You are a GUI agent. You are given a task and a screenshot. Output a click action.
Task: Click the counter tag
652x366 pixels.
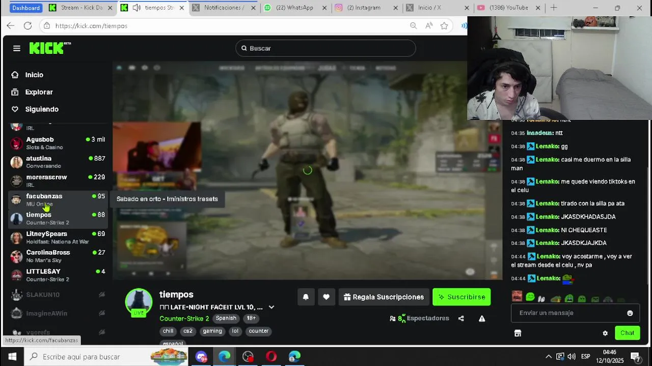point(258,331)
